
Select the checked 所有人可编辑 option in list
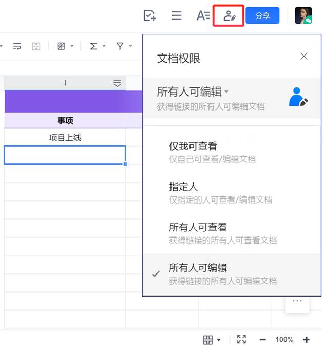(x=232, y=274)
